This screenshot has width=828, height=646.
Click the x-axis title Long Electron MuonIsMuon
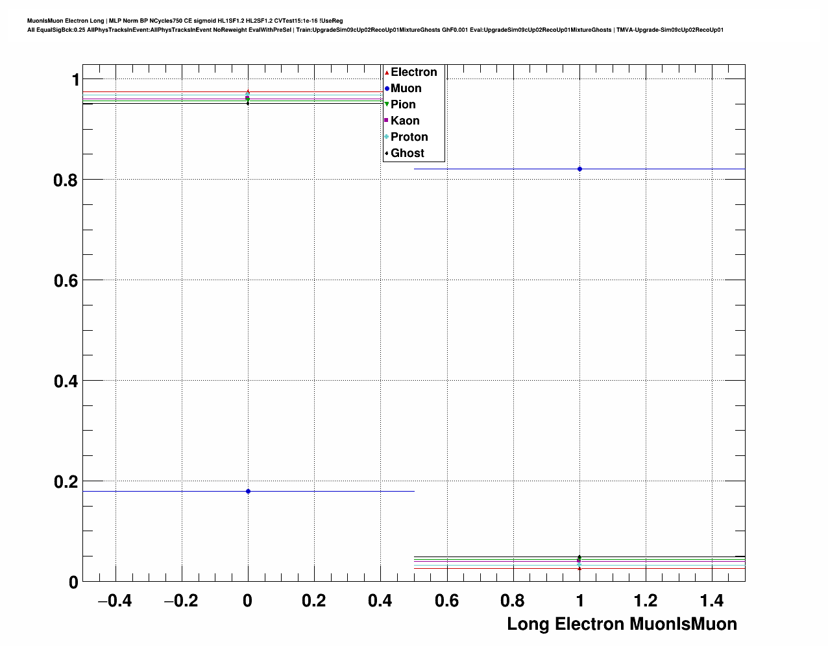click(622, 624)
